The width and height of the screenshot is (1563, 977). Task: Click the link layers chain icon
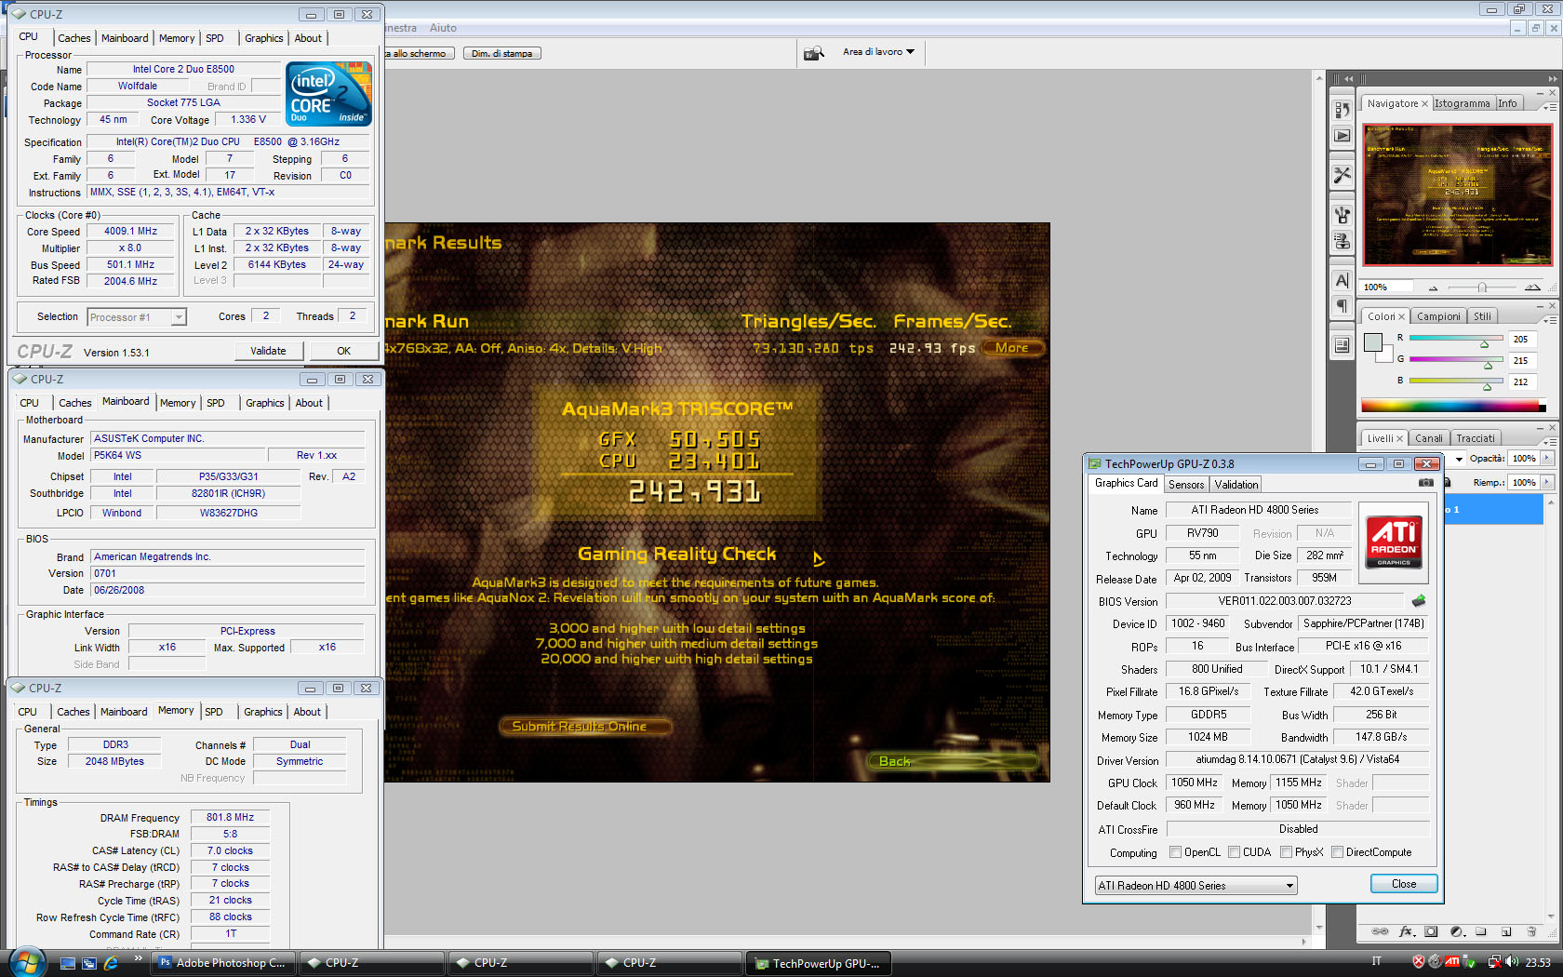1381,931
